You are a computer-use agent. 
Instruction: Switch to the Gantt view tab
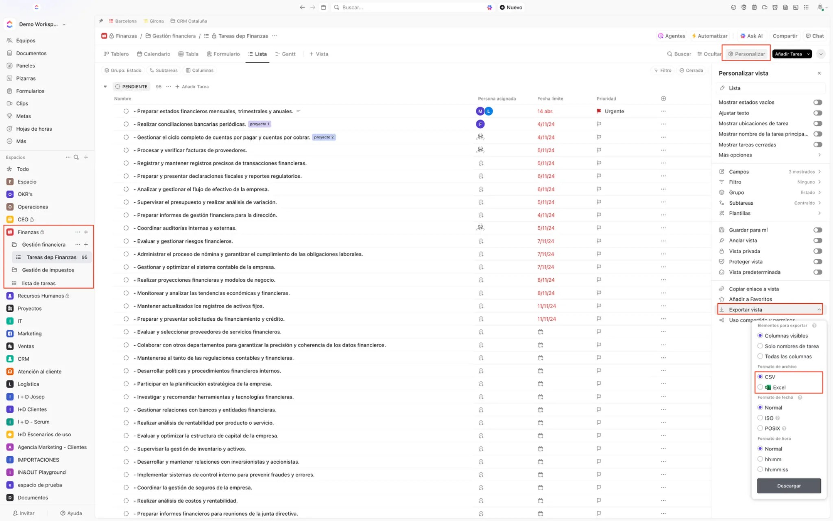point(285,54)
